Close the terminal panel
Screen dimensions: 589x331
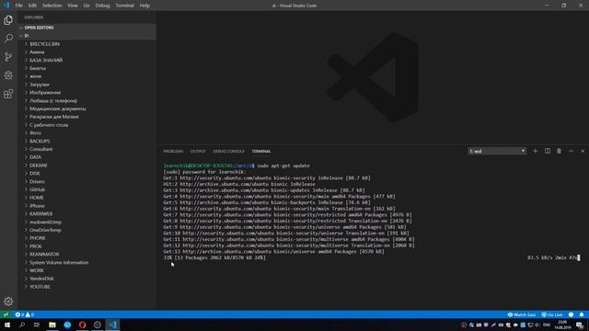583,151
